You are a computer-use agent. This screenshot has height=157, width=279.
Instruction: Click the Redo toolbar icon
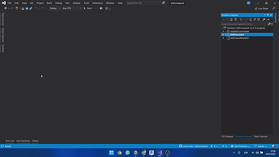(42, 8)
